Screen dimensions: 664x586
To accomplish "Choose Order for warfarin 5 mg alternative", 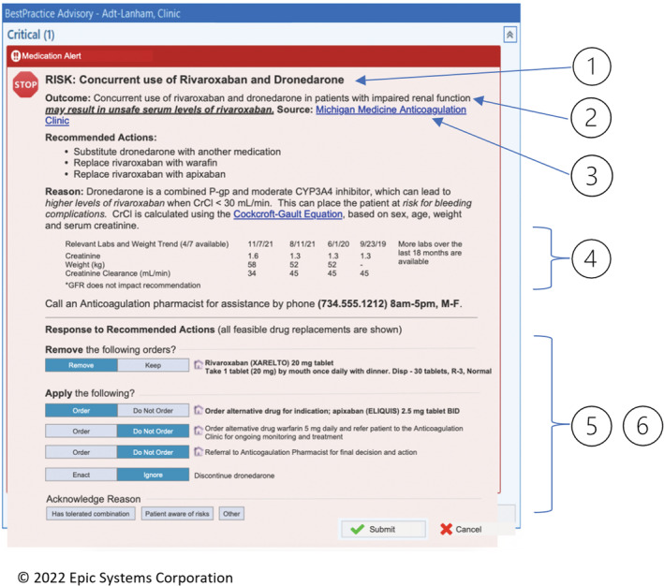I will coord(81,432).
